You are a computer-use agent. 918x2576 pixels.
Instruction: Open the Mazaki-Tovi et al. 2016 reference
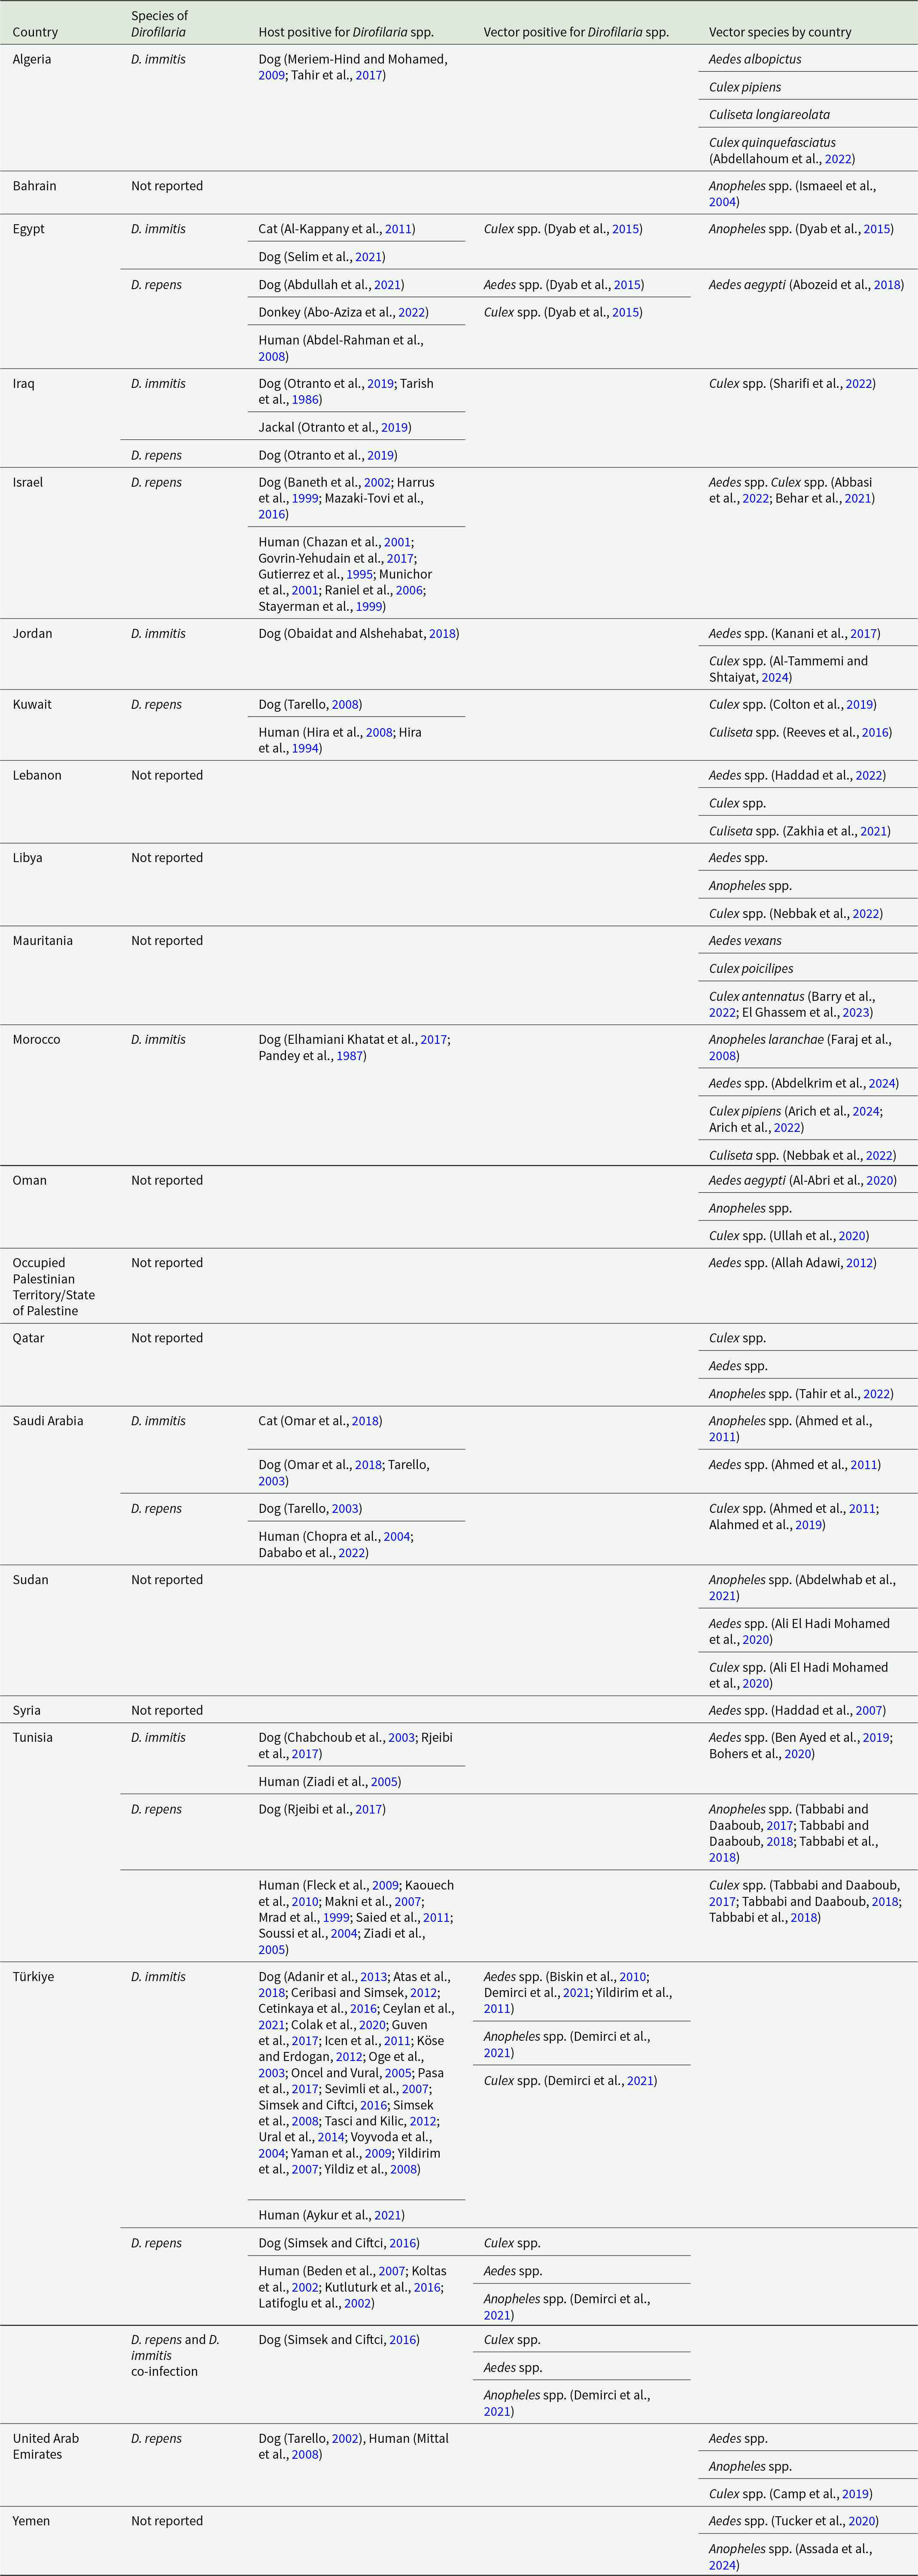[x=271, y=514]
